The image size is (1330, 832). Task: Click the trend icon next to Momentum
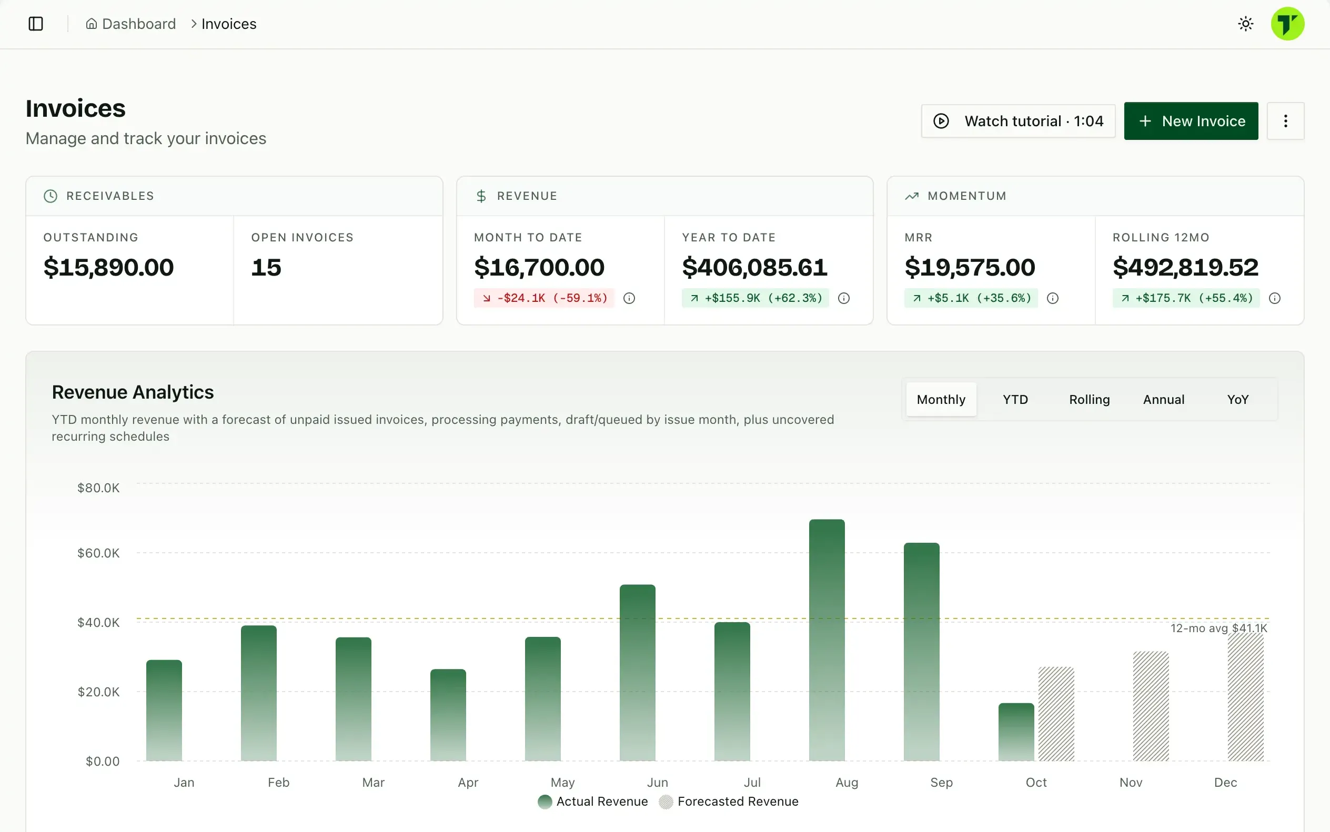point(912,196)
